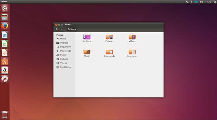217x120 pixels.
Task: Open the Rubbish bin dock icon
Action: pyautogui.click(x=5, y=115)
